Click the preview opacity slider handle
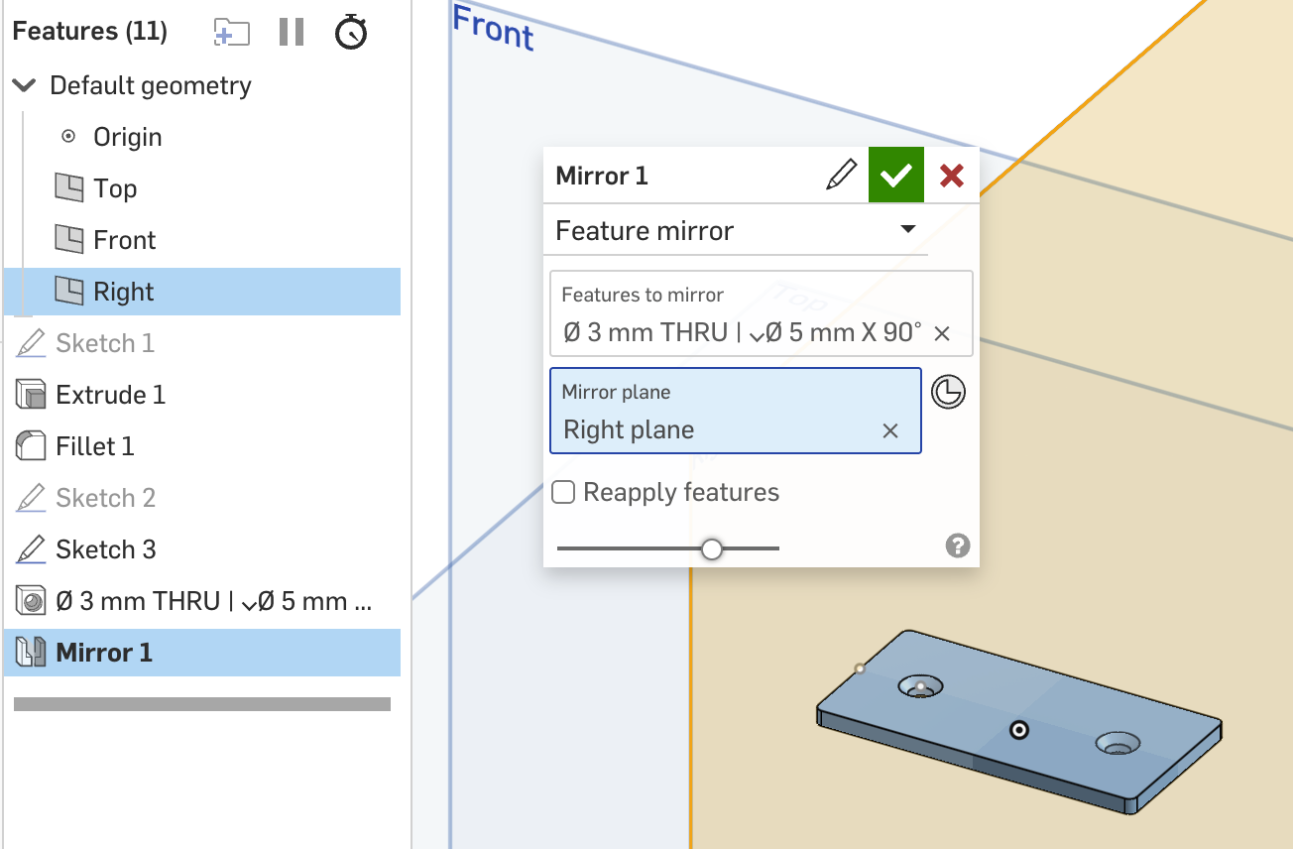 click(x=711, y=548)
